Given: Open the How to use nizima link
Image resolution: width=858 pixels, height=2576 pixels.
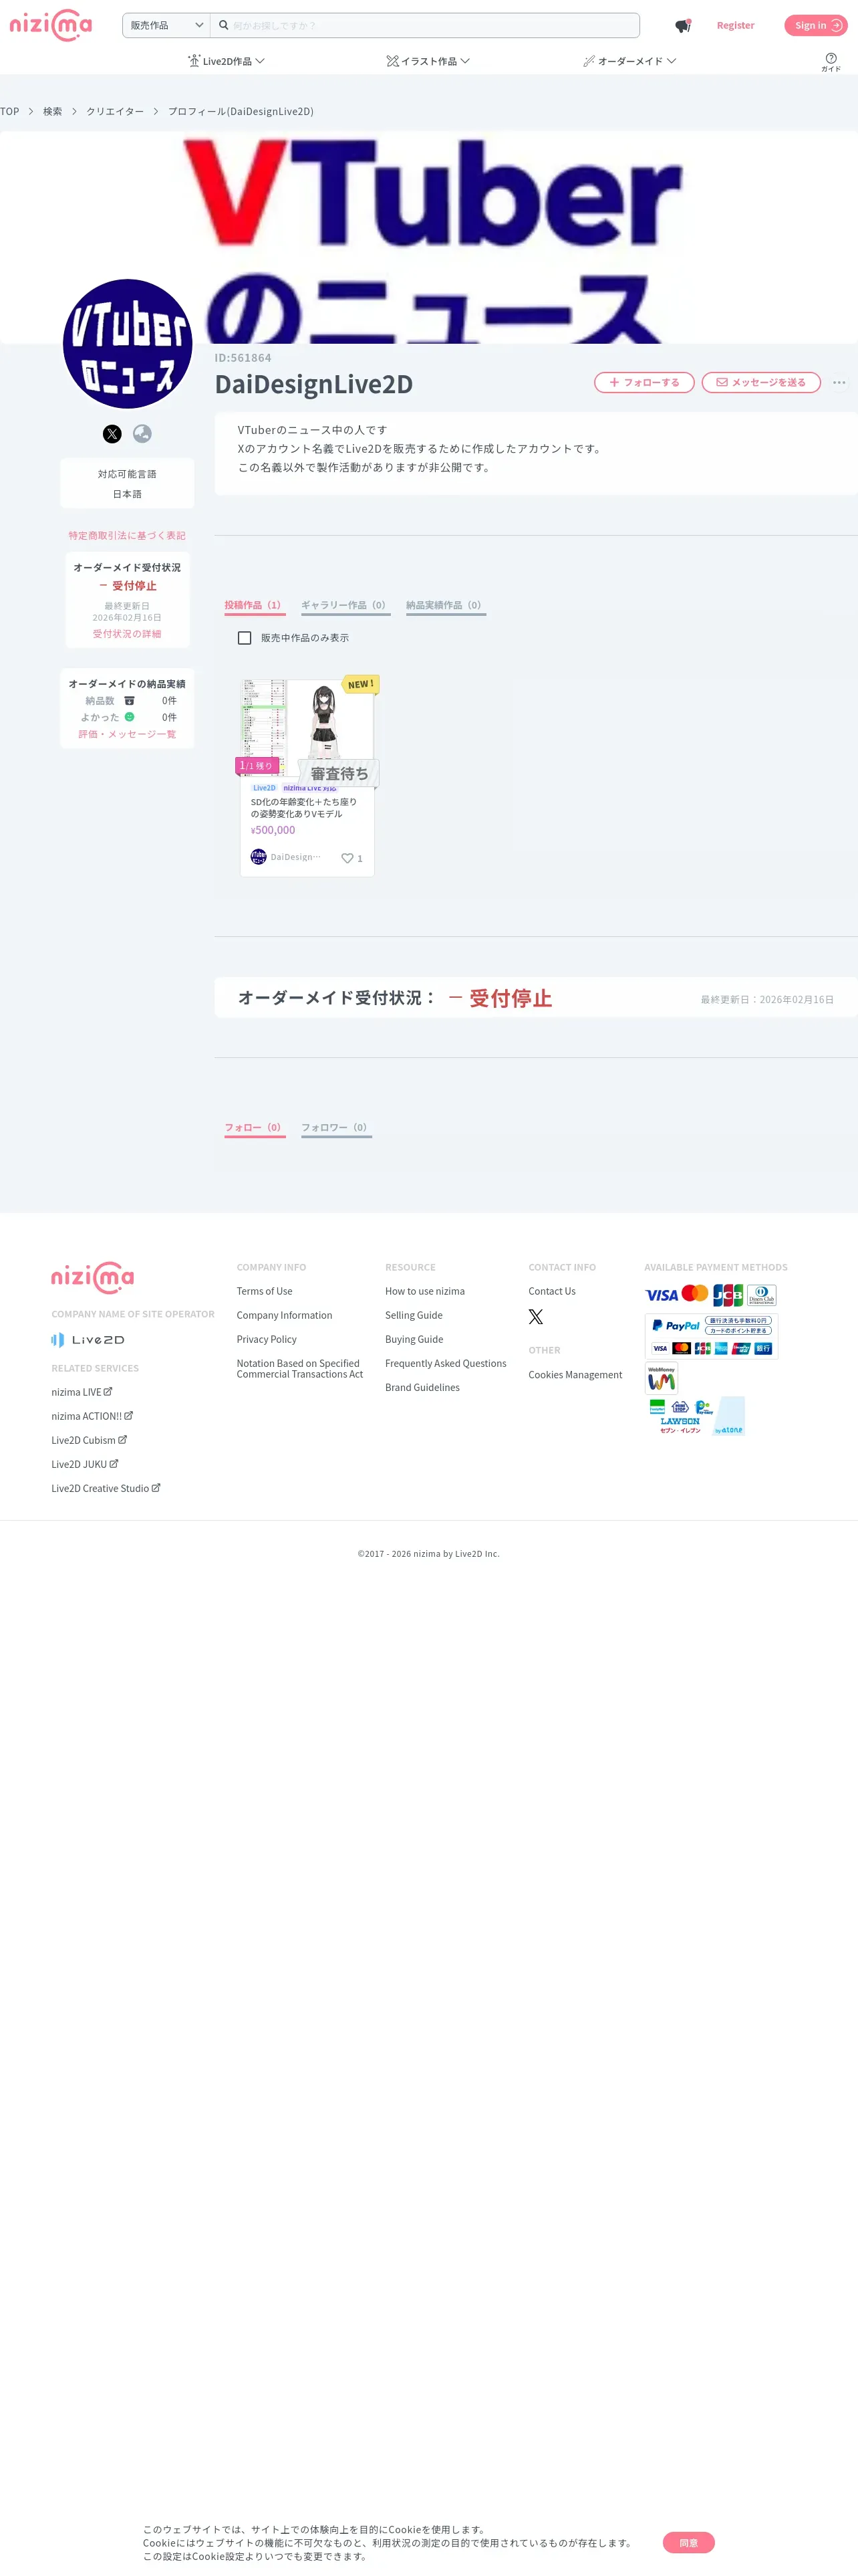Looking at the screenshot, I should pos(424,1292).
